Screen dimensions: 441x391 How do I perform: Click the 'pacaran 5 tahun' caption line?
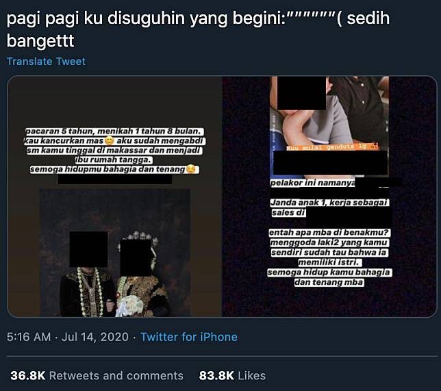coord(114,131)
